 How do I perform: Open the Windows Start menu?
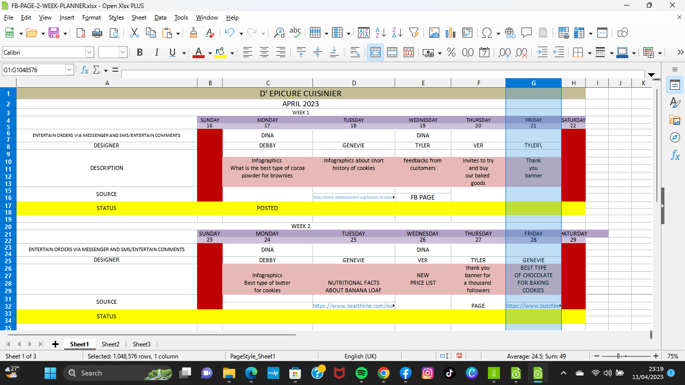(50, 373)
